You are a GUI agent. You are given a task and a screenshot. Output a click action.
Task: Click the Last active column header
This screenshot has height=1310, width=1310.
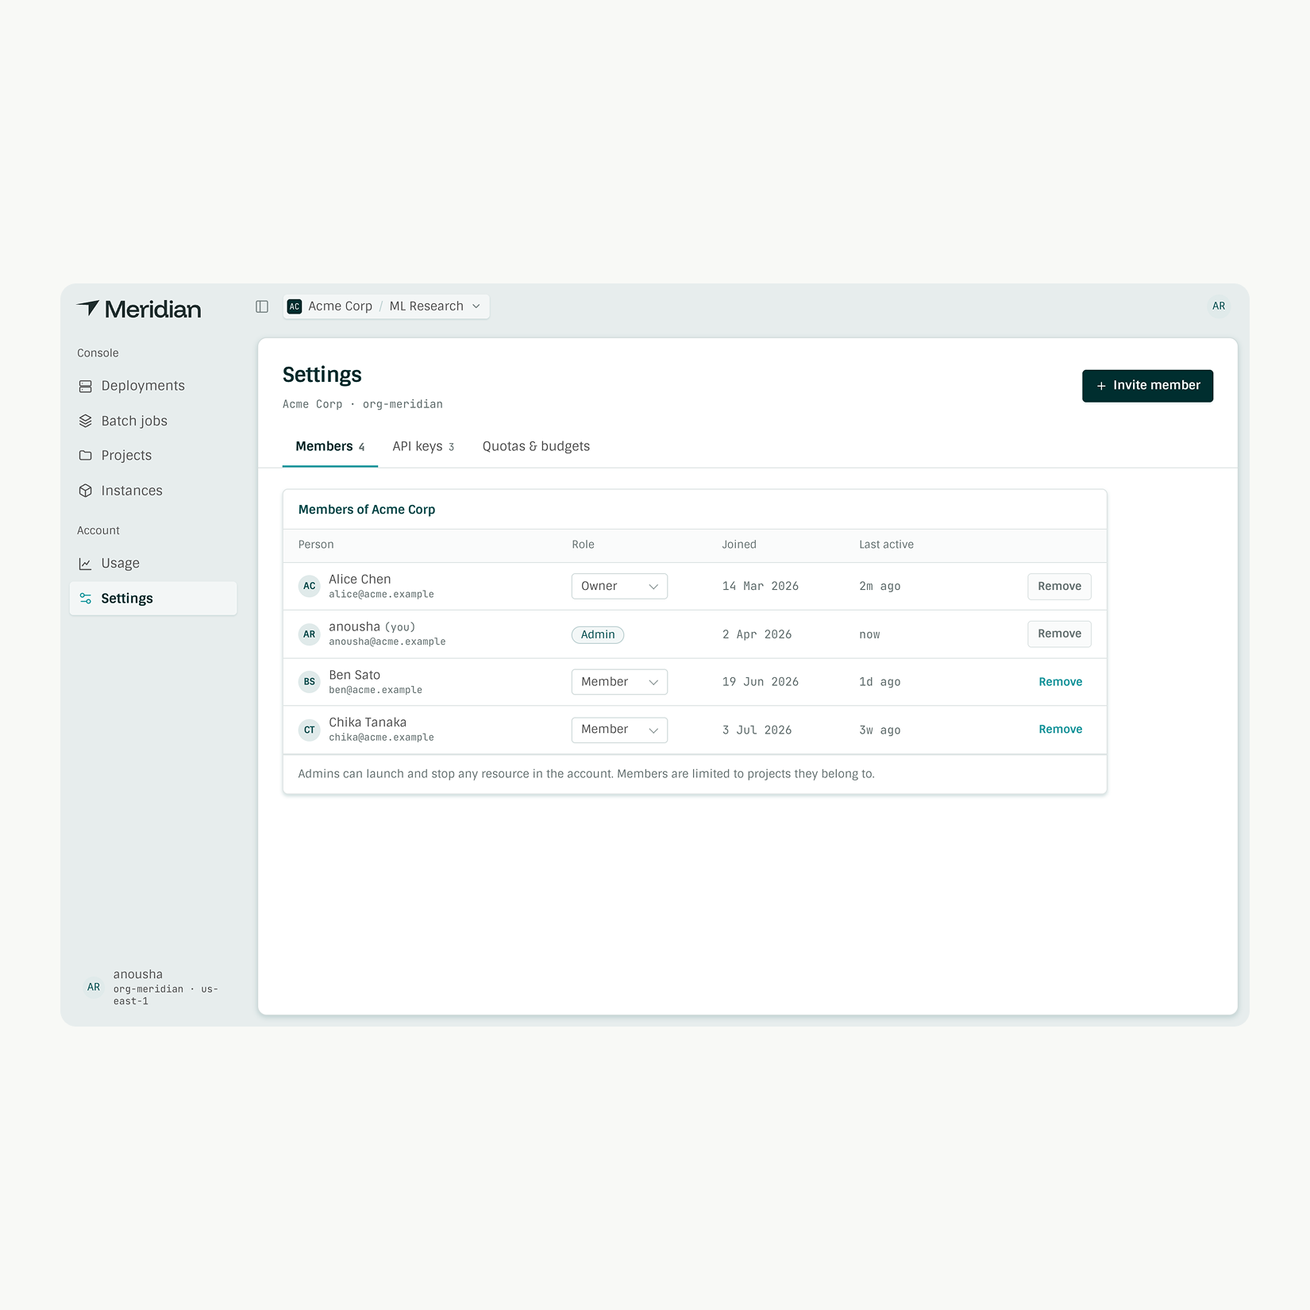(x=886, y=545)
